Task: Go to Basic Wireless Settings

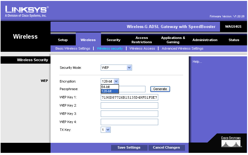Action: 73,48
